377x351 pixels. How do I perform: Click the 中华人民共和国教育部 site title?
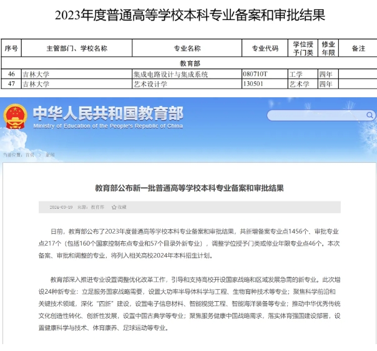(x=108, y=113)
